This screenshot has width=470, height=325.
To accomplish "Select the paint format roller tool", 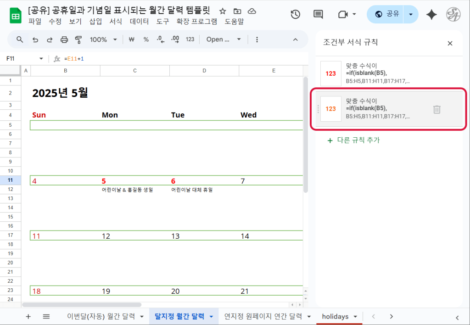I will (78, 39).
